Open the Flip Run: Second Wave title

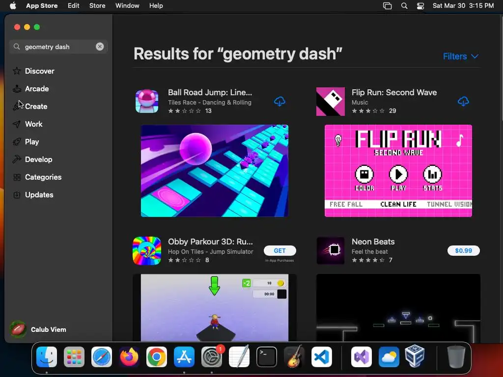[394, 92]
